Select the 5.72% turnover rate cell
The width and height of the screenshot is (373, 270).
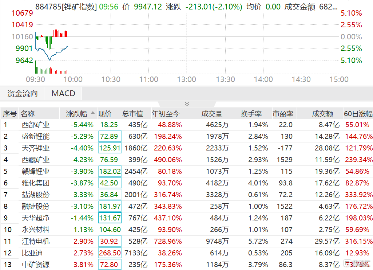[x=258, y=242]
